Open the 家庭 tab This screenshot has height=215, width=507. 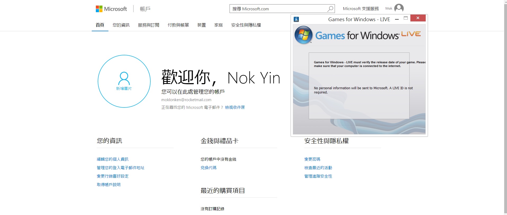point(218,25)
